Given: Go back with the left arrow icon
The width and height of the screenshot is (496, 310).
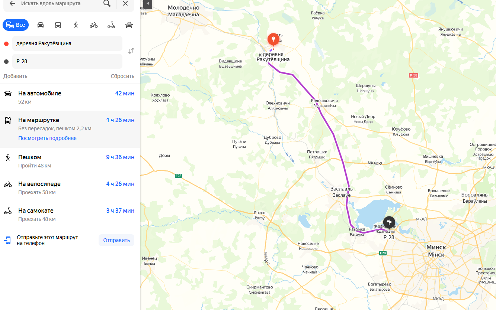Looking at the screenshot, I should click(12, 3).
